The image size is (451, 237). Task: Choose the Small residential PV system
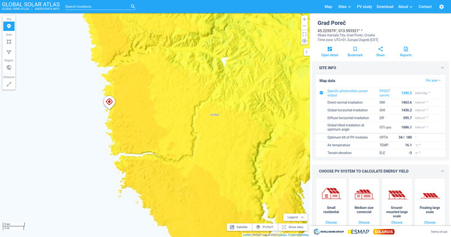click(x=331, y=222)
